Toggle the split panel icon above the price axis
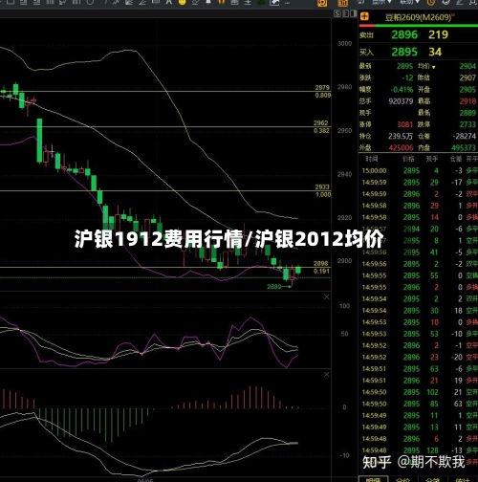 point(353,13)
